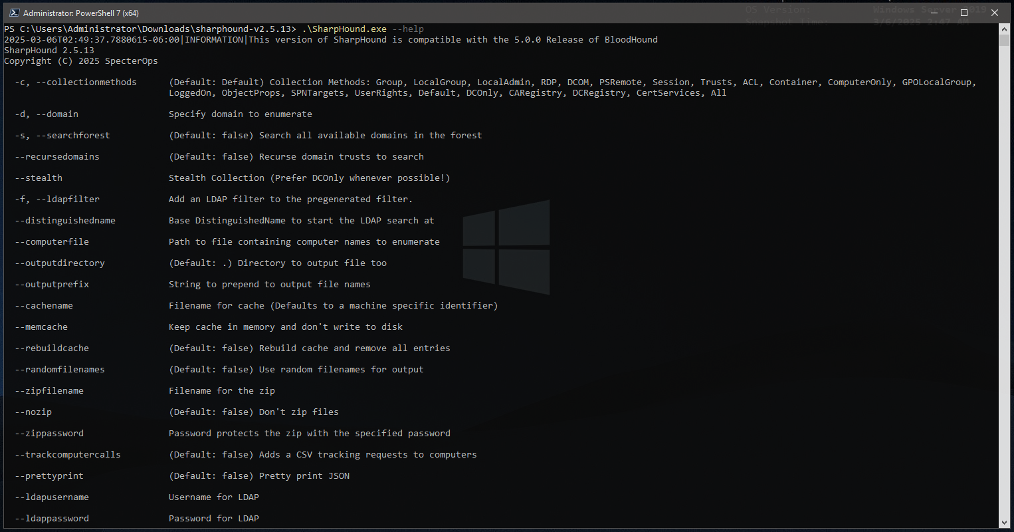Viewport: 1014px width, 532px height.
Task: Click the '--cachename' option
Action: point(44,306)
